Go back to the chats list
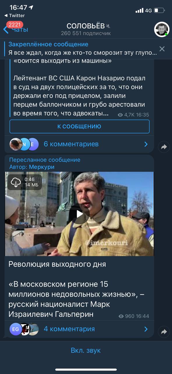Viewport: 172px width, 374px height. (16, 30)
